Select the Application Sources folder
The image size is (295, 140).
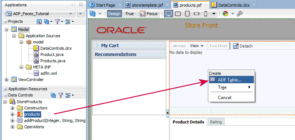[x=43, y=36]
